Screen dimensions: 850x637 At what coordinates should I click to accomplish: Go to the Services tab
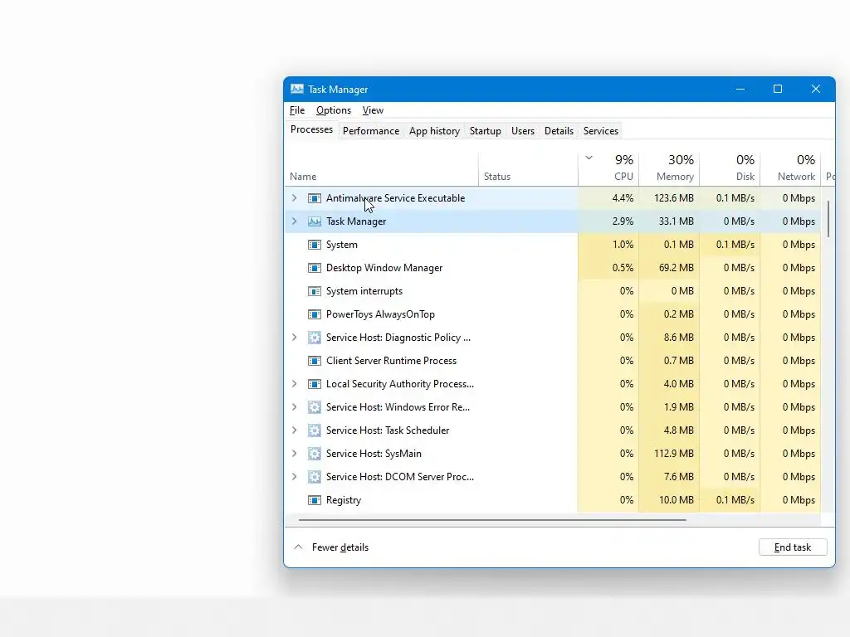[x=601, y=131]
